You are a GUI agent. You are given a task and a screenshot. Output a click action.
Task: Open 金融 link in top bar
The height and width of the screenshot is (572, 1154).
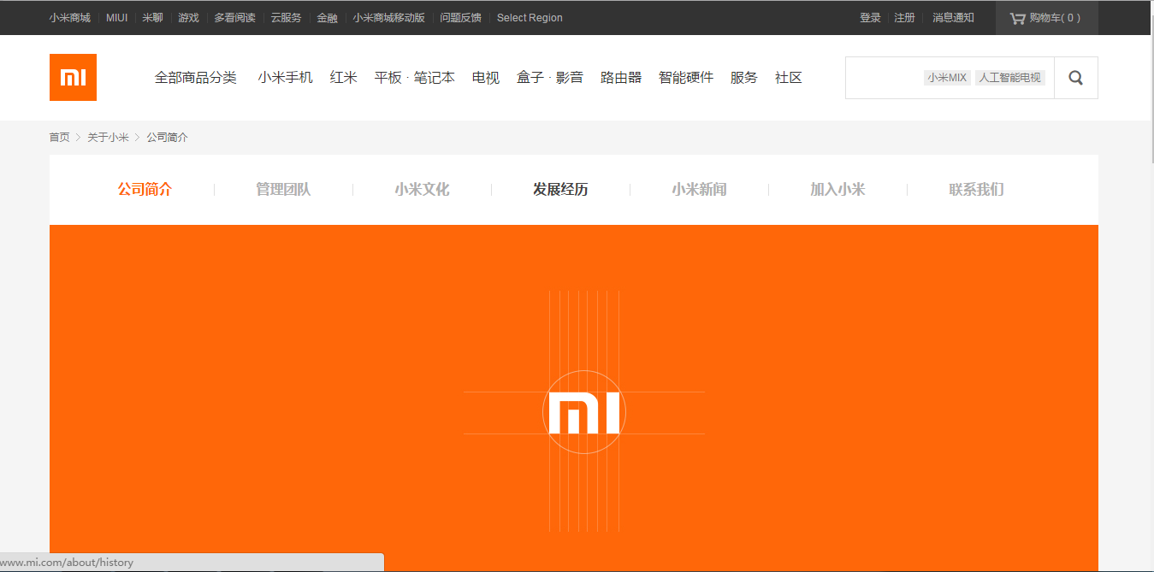327,18
